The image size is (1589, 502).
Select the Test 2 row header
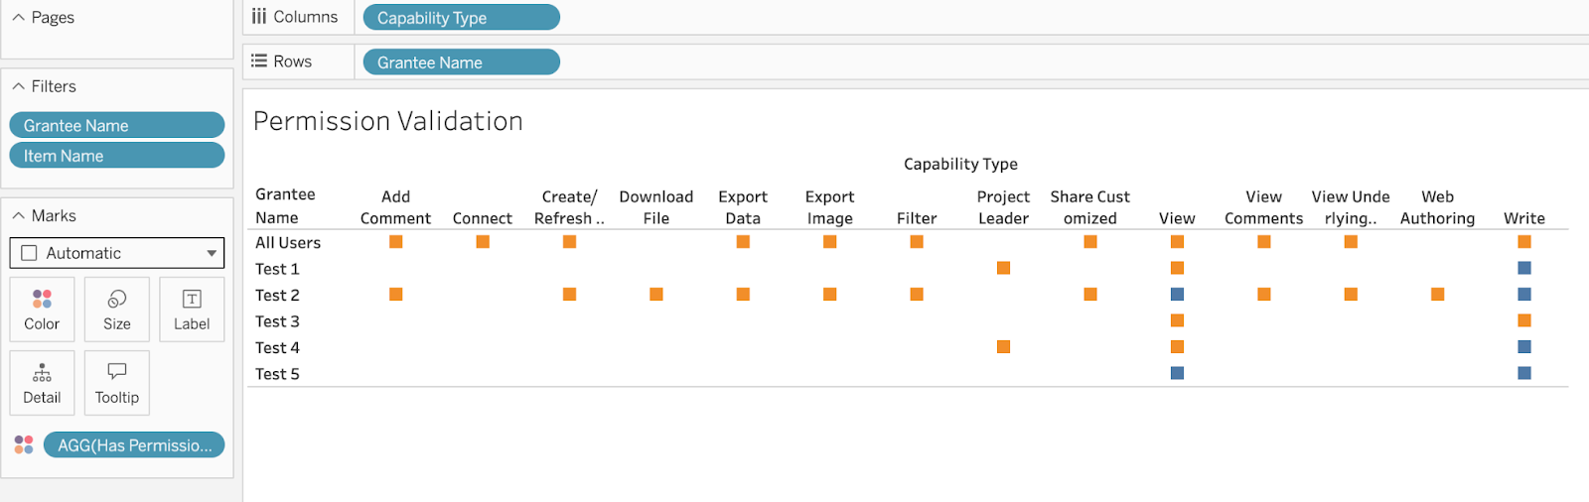(x=277, y=295)
